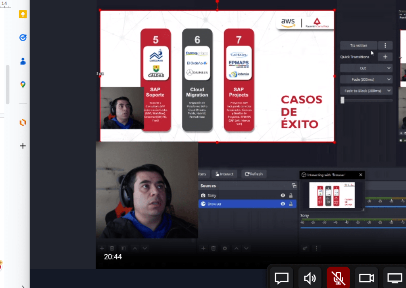
Task: Move scene down with the down arrow
Action: [x=145, y=248]
